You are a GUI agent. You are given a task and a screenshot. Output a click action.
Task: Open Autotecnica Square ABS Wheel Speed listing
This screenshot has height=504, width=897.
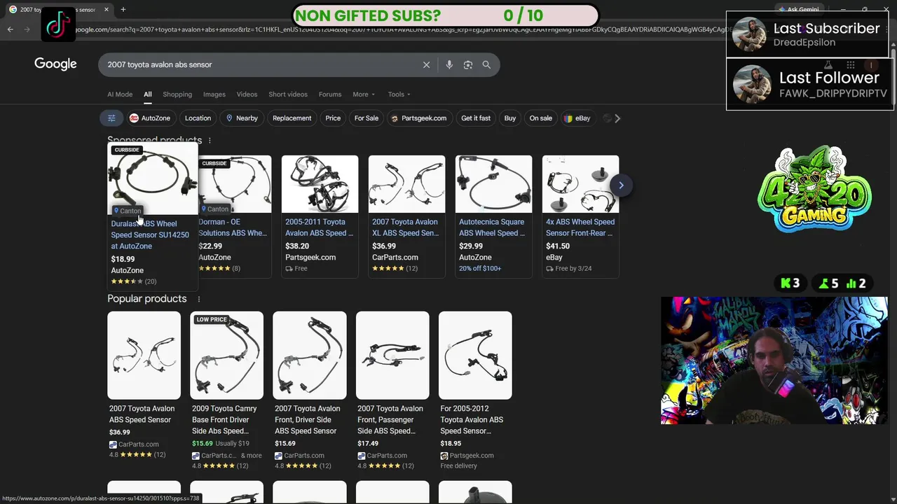tap(492, 227)
